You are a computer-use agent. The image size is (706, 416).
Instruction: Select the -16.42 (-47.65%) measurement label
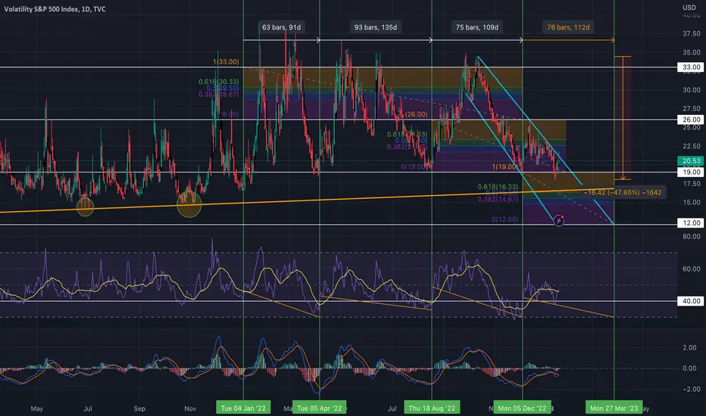(624, 192)
